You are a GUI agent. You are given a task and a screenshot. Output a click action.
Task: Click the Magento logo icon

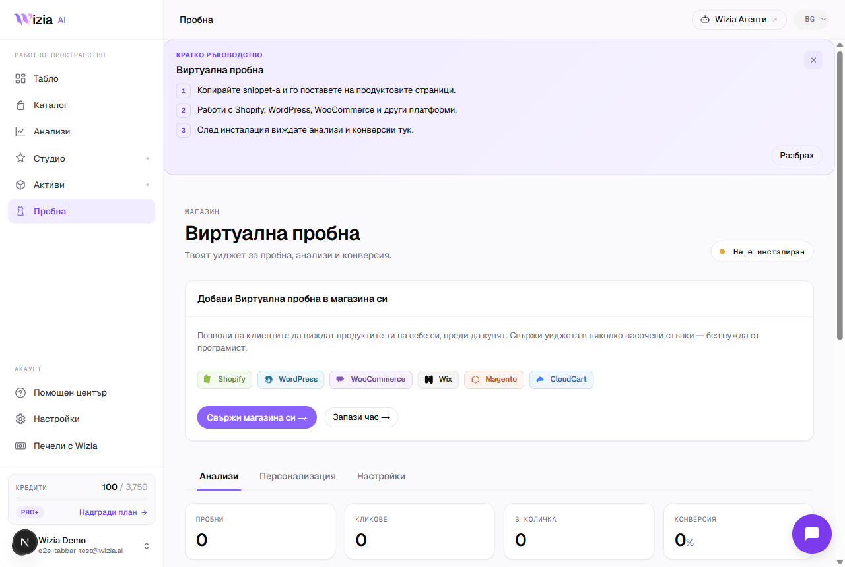click(x=475, y=380)
